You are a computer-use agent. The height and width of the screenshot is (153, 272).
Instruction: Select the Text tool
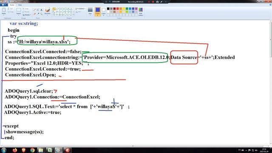(x=41, y=10)
